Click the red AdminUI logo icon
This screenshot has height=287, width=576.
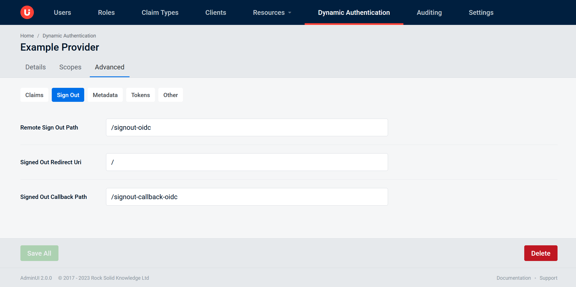(x=27, y=12)
